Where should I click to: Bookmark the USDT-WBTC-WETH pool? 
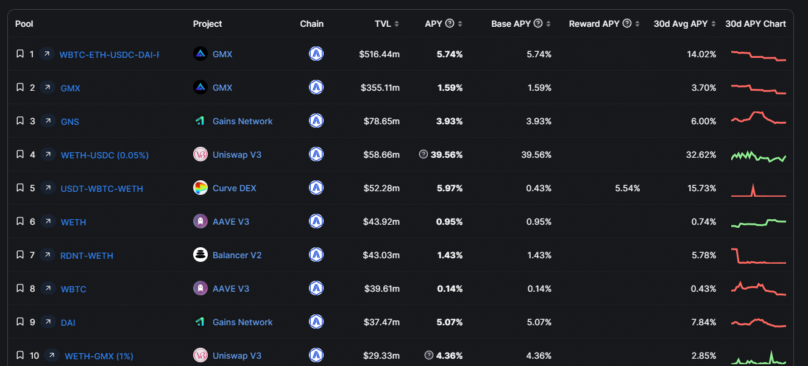20,188
